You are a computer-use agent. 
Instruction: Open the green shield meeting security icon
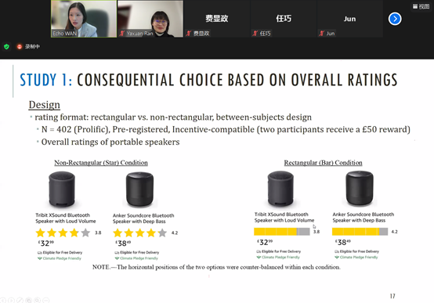coord(6,46)
